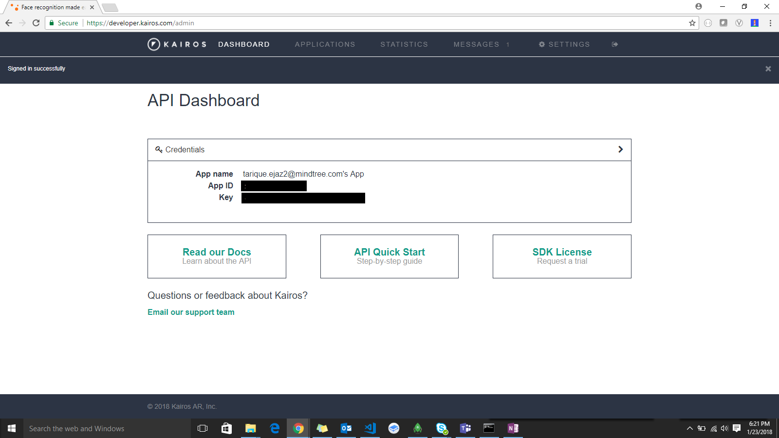Image resolution: width=779 pixels, height=438 pixels.
Task: Open Visual Studio Code from taskbar
Action: 370,428
